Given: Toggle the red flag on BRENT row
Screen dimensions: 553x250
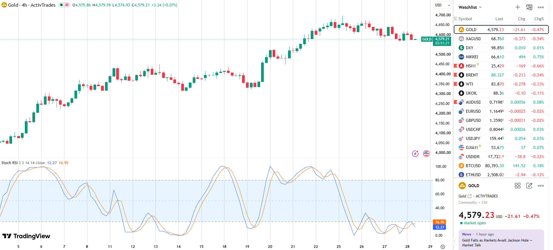Looking at the screenshot, I should (x=456, y=75).
